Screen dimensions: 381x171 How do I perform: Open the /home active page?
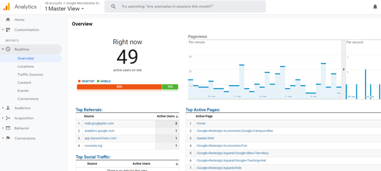(201, 124)
